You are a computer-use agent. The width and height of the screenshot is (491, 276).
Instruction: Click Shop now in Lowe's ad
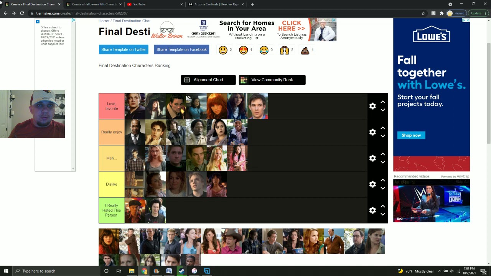411,135
